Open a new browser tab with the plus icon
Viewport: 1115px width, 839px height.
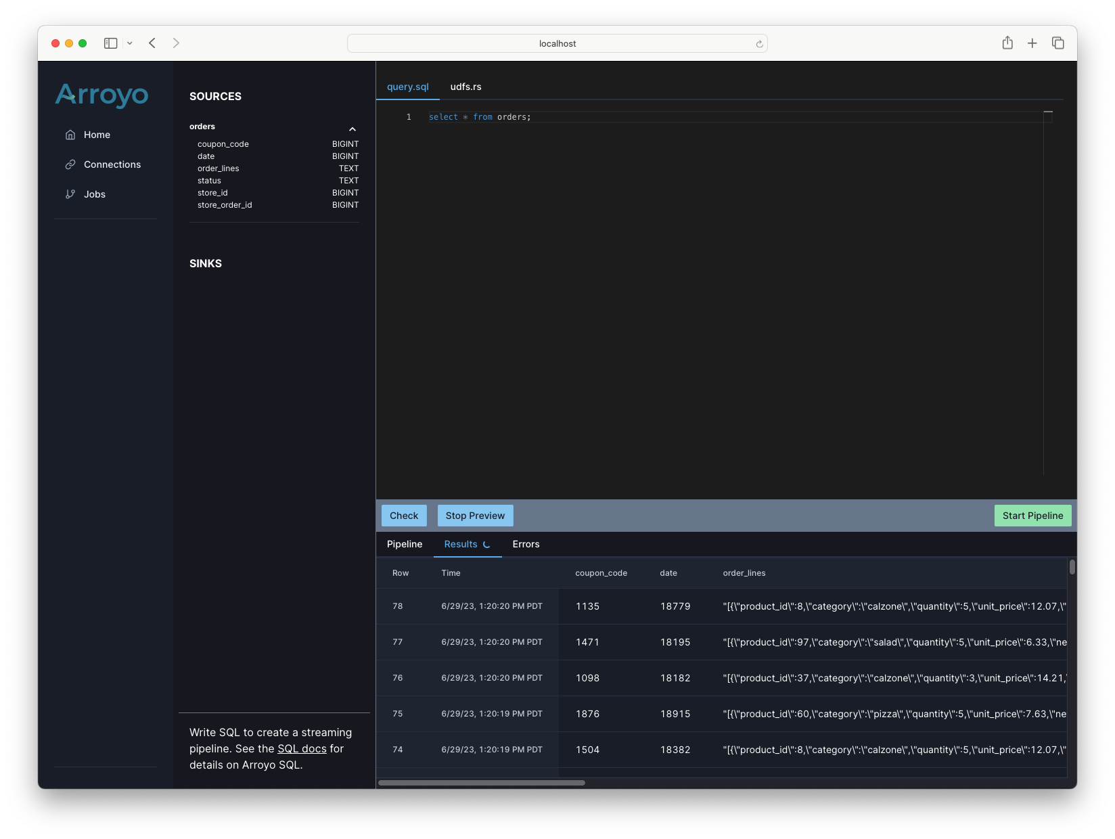(1032, 43)
